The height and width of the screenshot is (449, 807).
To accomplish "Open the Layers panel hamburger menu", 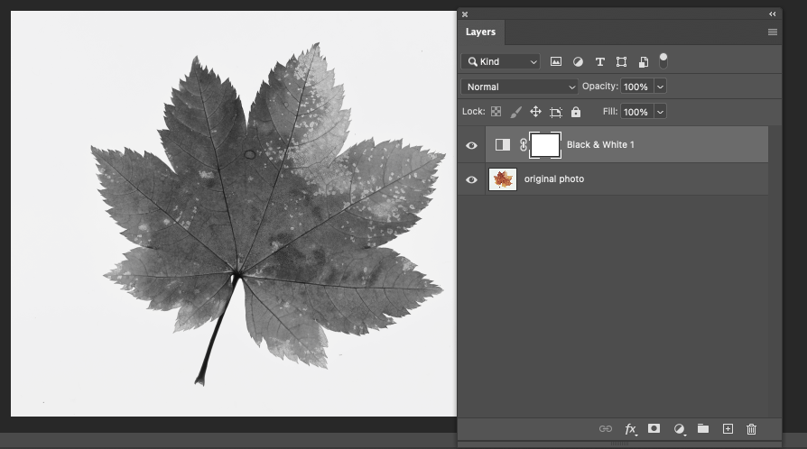I will pos(773,32).
